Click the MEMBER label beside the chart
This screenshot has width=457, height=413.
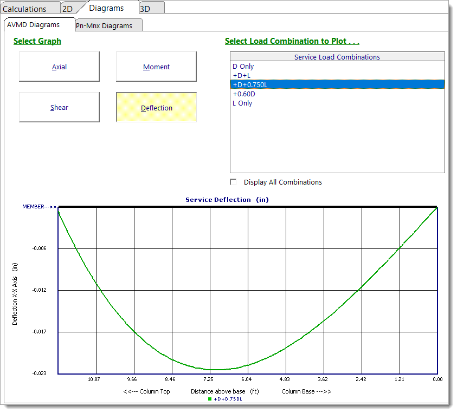39,207
